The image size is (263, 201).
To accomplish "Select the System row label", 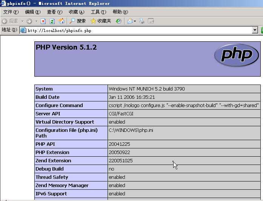I will [x=44, y=89].
